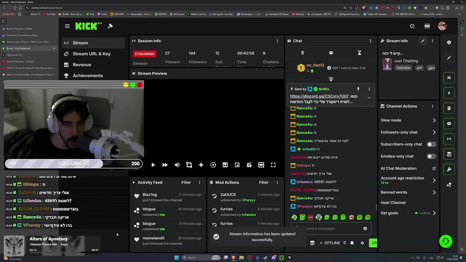The height and width of the screenshot is (262, 466).
Task: Click the notification bell below chat
Action: click(x=352, y=243)
